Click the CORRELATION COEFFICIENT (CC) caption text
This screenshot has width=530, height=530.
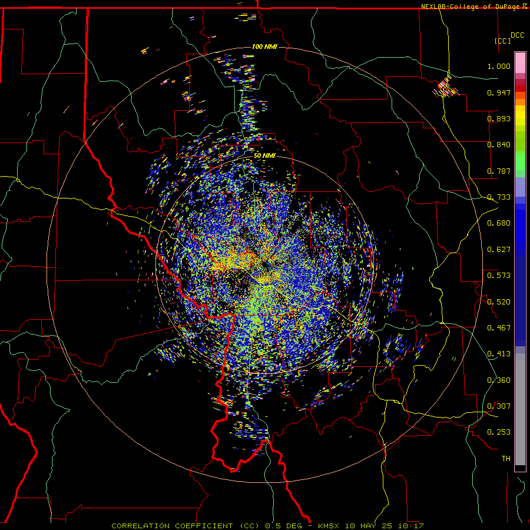pyautogui.click(x=185, y=526)
